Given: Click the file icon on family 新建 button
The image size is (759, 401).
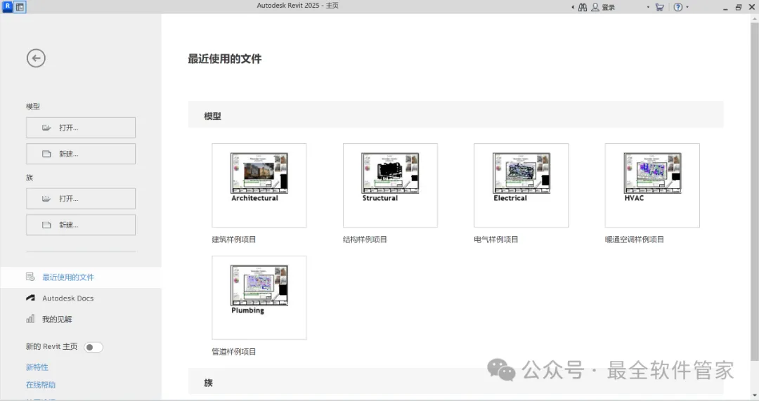Looking at the screenshot, I should click(x=46, y=225).
